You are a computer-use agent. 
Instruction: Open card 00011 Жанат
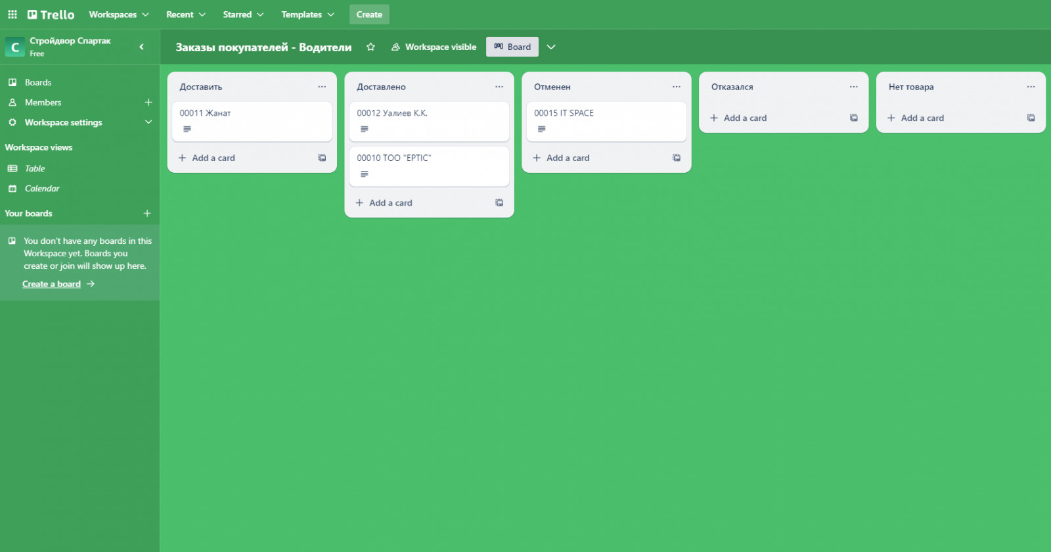(x=252, y=122)
